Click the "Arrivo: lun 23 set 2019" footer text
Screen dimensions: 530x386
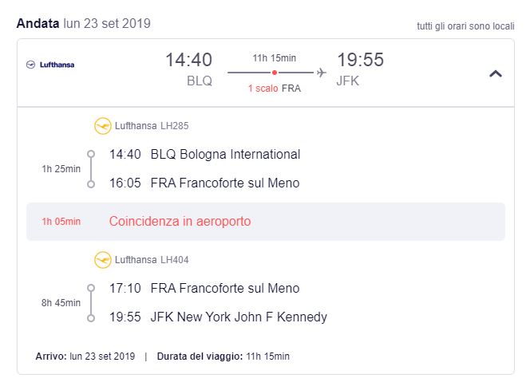(x=85, y=356)
